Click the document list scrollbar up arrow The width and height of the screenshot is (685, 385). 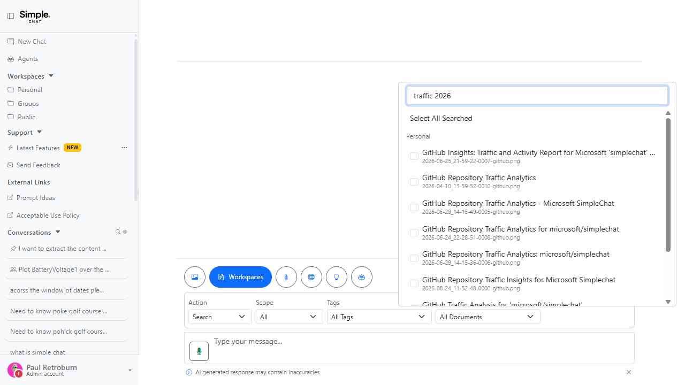pyautogui.click(x=668, y=113)
